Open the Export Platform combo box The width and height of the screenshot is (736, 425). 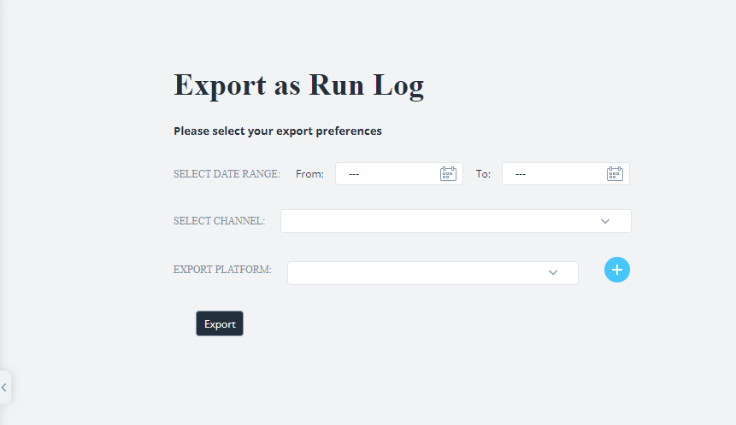coord(419,272)
